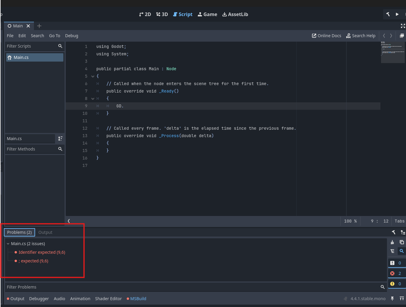Click the build project hammer icon in top bar
Viewport: 406px width, 307px height.
point(388,14)
